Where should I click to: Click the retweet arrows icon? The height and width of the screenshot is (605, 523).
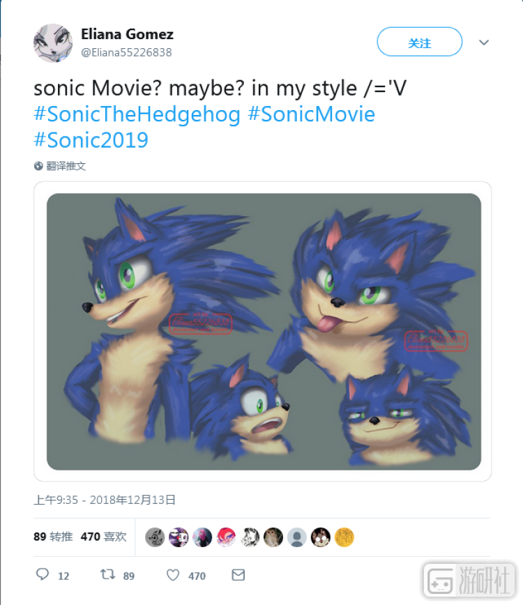tap(107, 574)
